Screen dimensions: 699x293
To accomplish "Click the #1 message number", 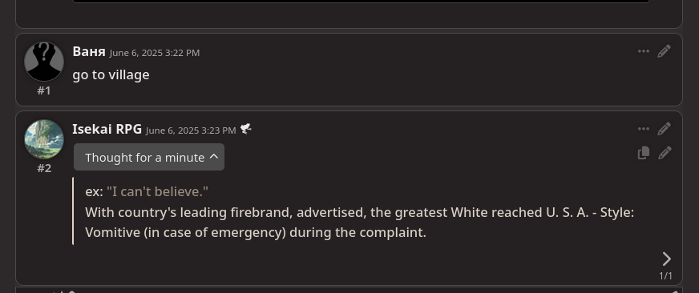I will (x=44, y=90).
